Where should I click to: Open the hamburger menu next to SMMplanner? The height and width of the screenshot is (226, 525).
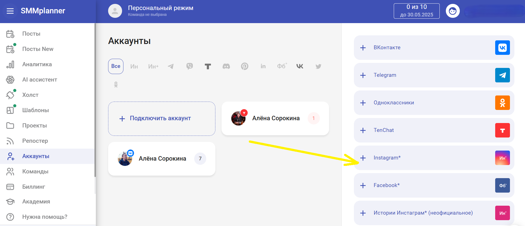click(x=10, y=11)
